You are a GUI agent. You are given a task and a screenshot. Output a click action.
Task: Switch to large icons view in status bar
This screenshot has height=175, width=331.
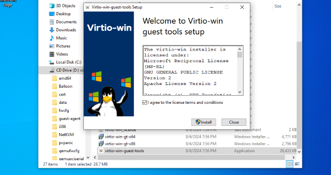click(x=297, y=164)
